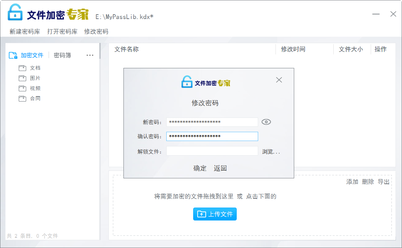
Task: Click 浏览... to pick unlock file
Action: coord(271,152)
